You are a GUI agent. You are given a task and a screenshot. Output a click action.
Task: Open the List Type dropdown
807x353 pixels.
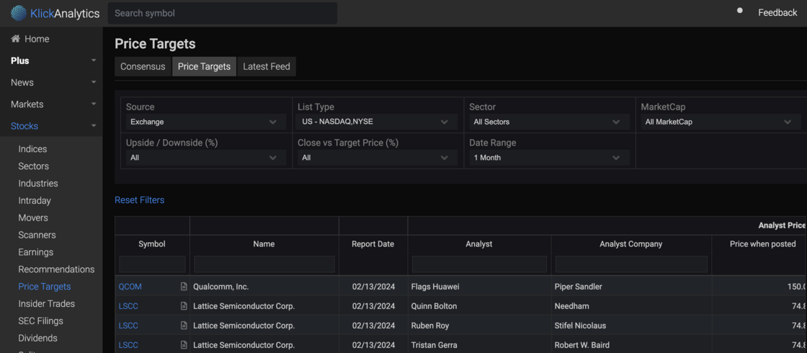pyautogui.click(x=378, y=122)
